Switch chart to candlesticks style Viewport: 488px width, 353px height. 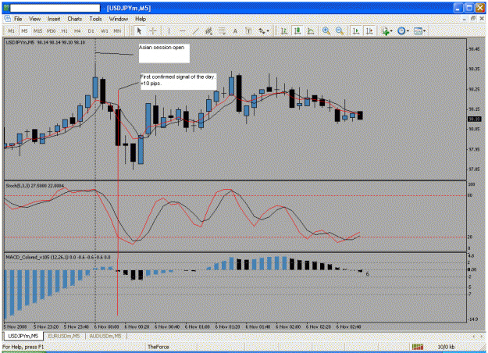(297, 30)
